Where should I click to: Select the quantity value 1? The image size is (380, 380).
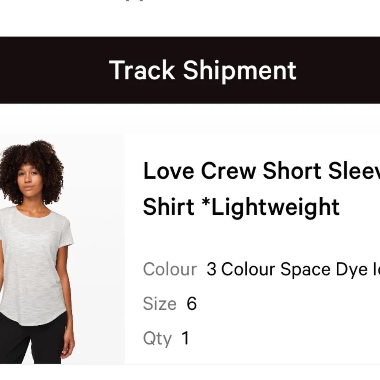pos(185,338)
